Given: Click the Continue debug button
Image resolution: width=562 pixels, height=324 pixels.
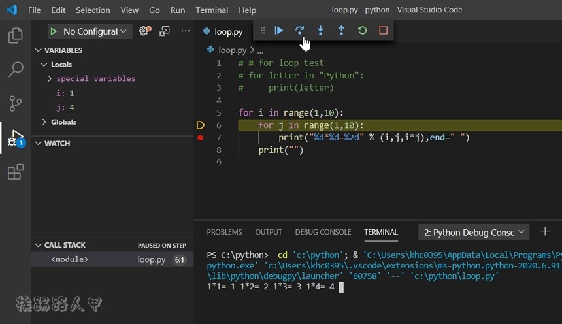Looking at the screenshot, I should tap(279, 31).
